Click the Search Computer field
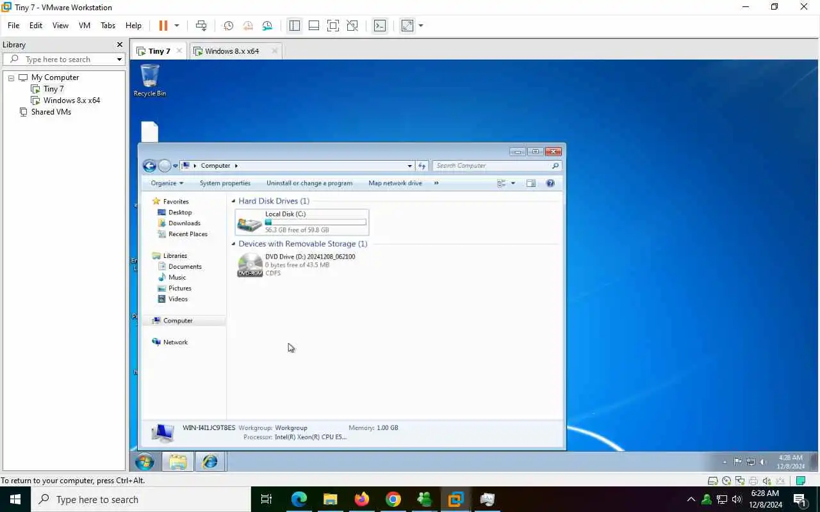 click(492, 166)
